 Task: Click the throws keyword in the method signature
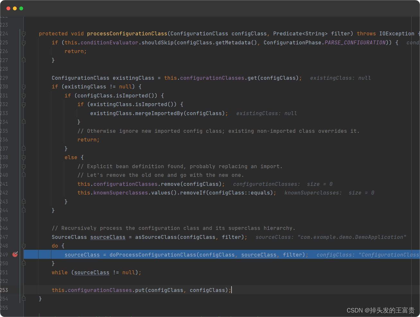[x=366, y=34]
